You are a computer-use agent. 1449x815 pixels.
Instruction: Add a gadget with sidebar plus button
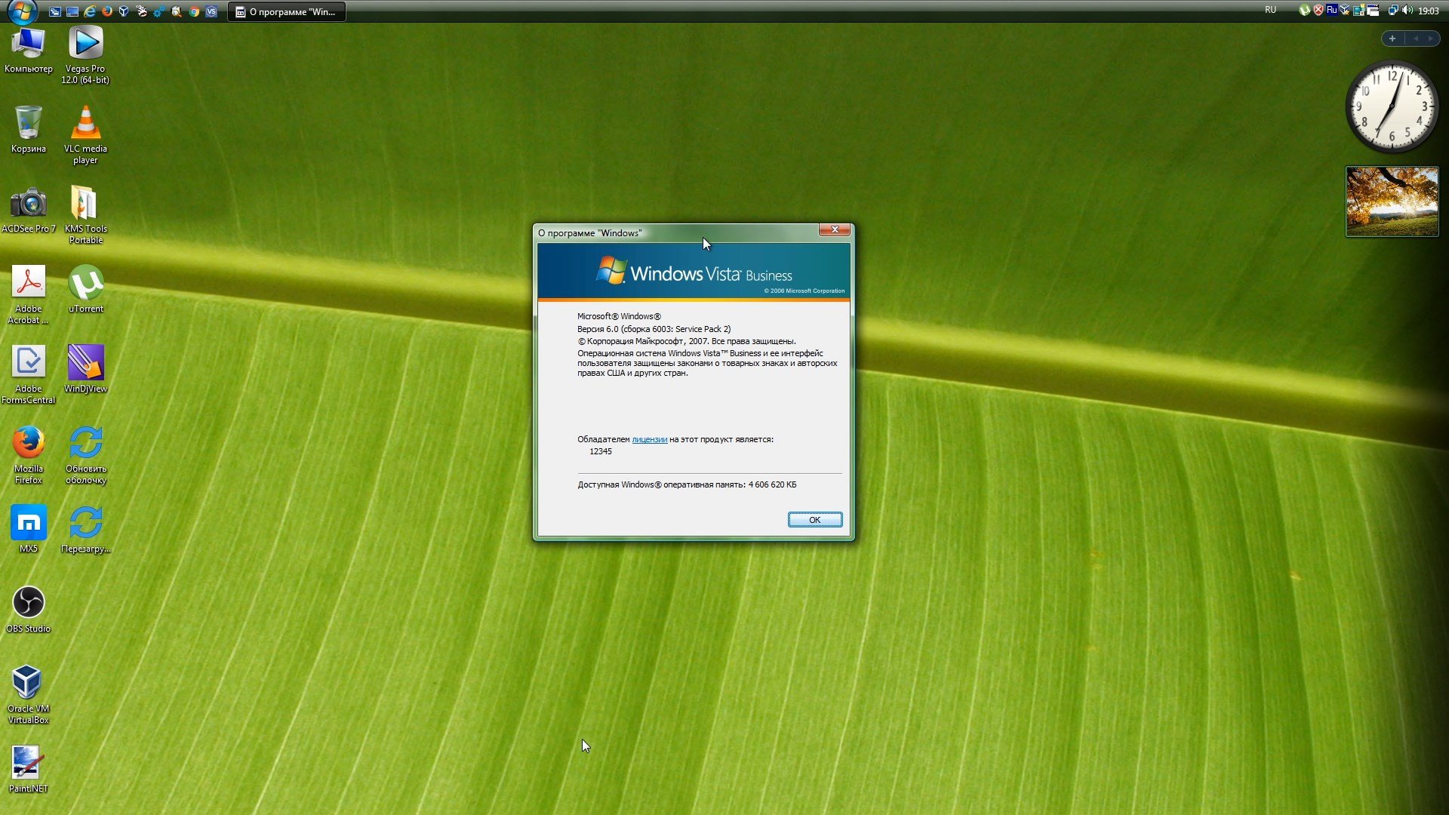click(x=1392, y=38)
